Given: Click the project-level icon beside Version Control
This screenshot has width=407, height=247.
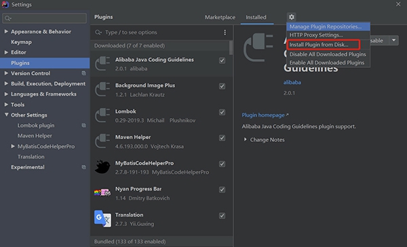Looking at the screenshot, I should point(83,73).
